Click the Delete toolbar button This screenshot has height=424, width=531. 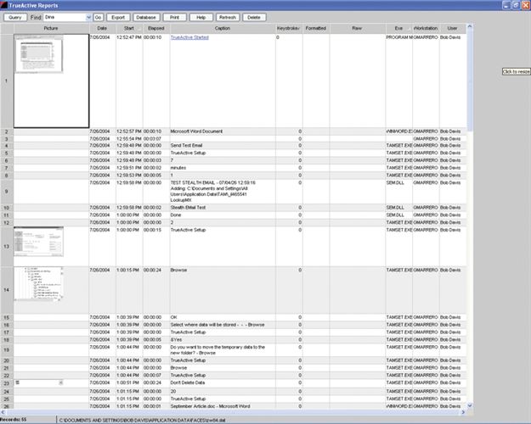coord(253,17)
